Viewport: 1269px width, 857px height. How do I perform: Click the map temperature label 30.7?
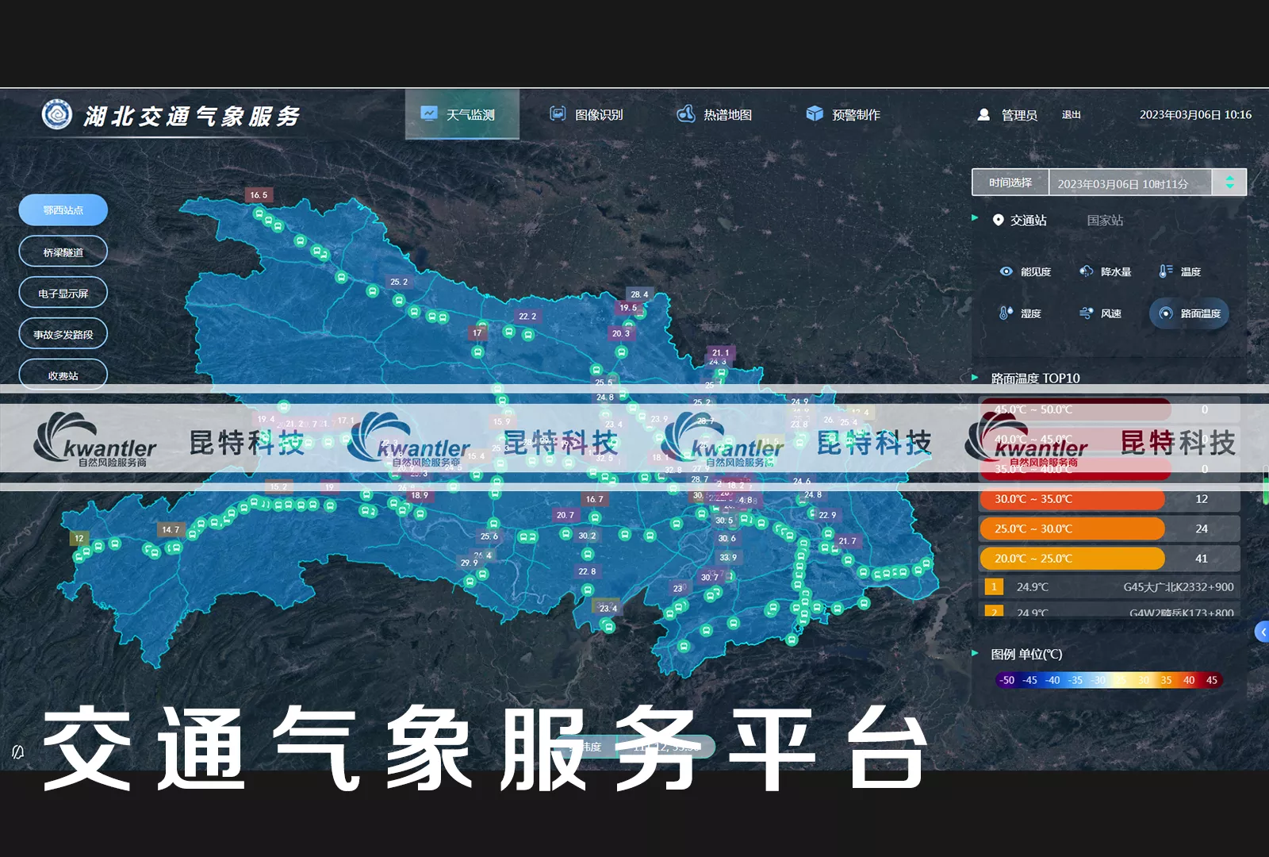click(709, 577)
